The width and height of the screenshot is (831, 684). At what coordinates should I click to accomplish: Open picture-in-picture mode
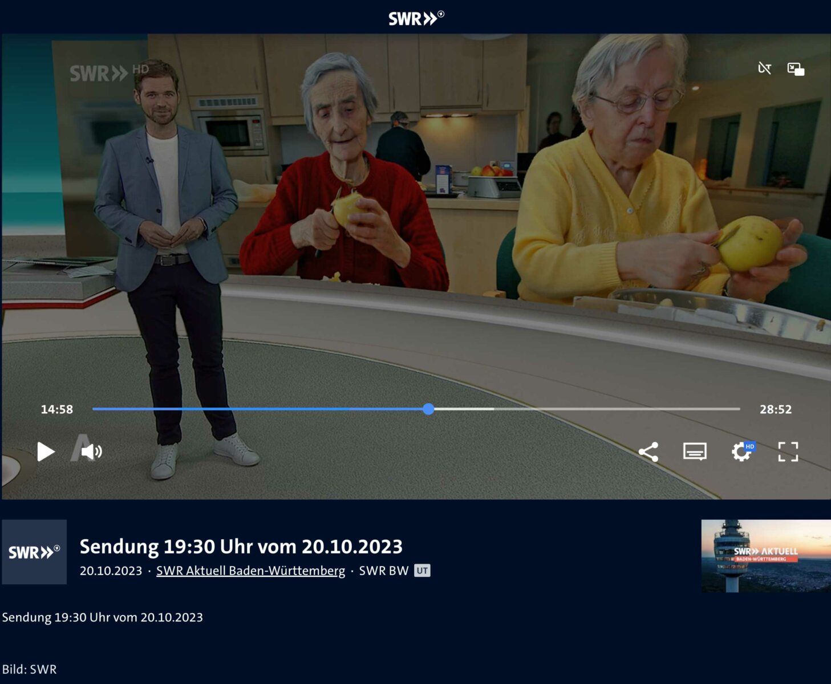point(796,70)
